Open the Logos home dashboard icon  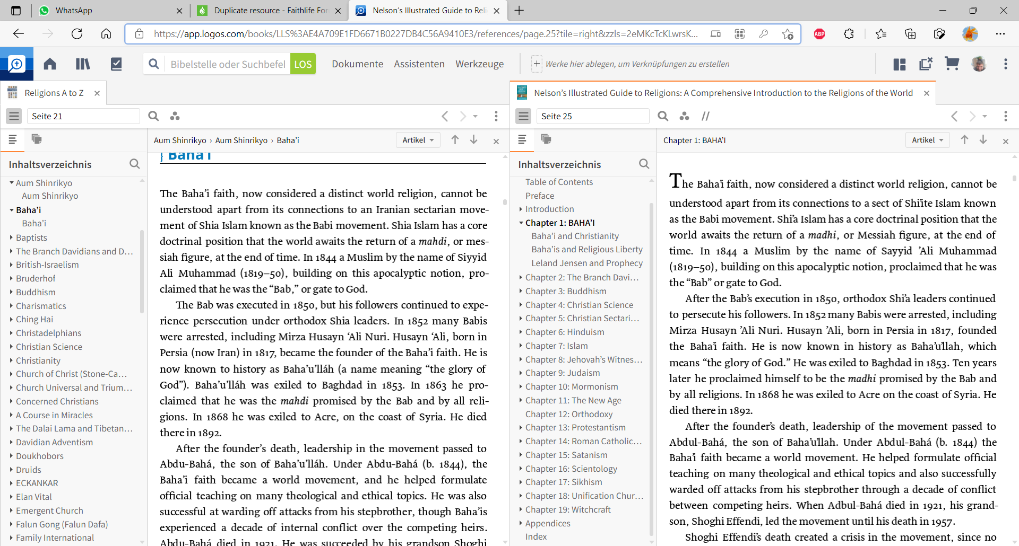[50, 64]
